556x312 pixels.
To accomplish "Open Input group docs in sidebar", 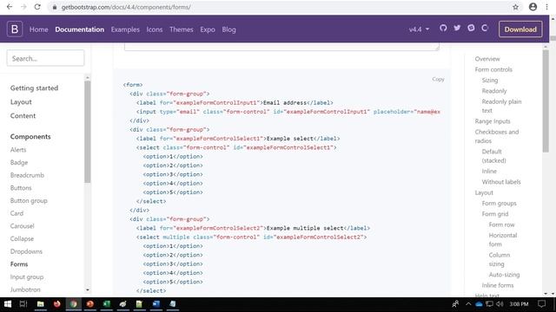I will click(x=27, y=277).
